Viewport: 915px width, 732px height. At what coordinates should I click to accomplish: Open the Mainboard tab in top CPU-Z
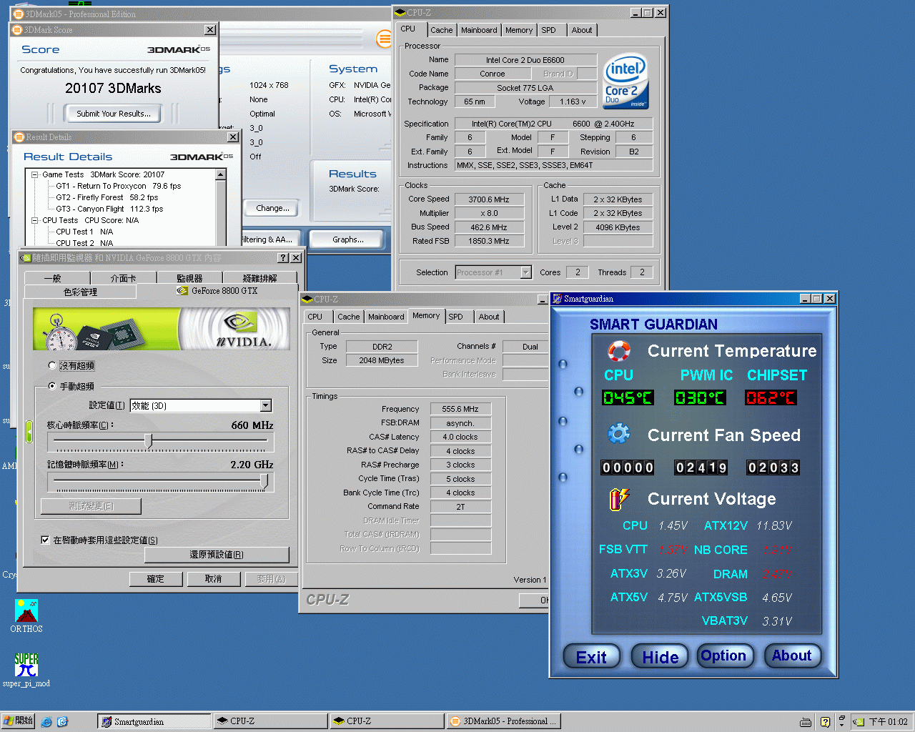coord(479,30)
